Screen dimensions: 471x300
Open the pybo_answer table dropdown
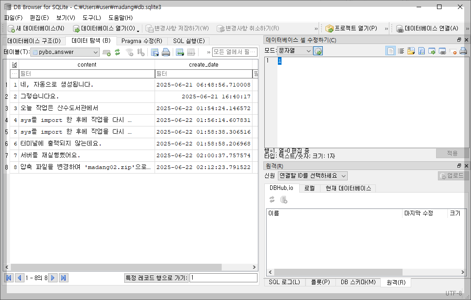tap(65, 52)
